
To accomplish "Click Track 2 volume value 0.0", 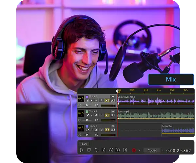I will pyautogui.click(x=97, y=120).
